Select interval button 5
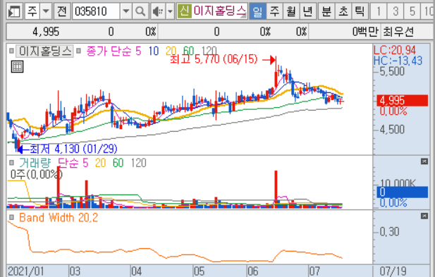 tap(412, 11)
